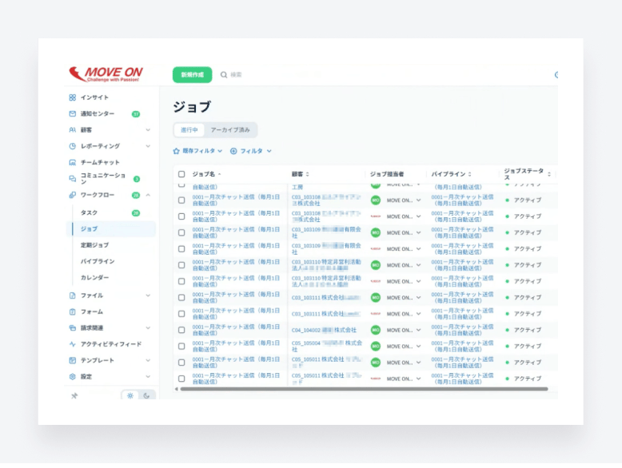
Task: Open チームチャット icon in sidebar
Action: pyautogui.click(x=72, y=162)
